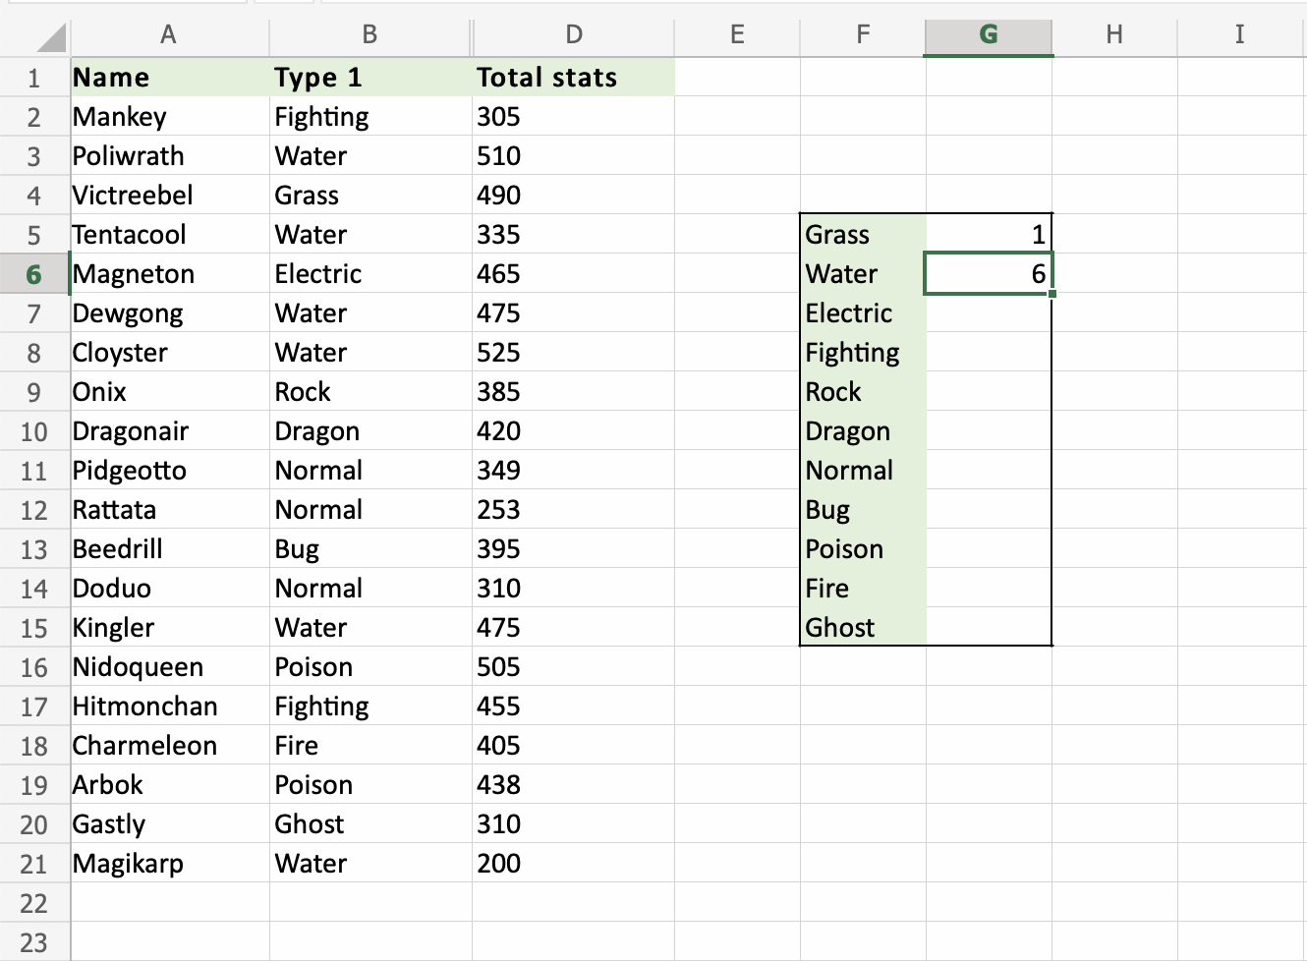The image size is (1307, 961).
Task: Click Poliwrath's total stats value 510
Action: click(x=572, y=156)
